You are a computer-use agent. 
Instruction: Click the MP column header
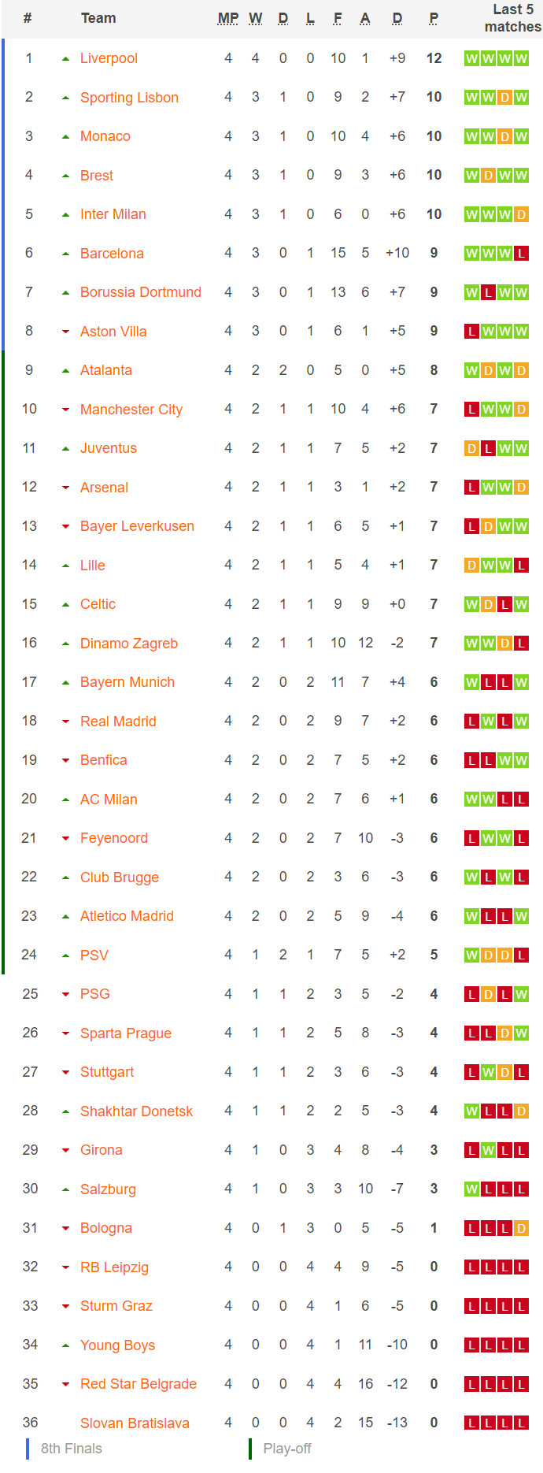pyautogui.click(x=228, y=18)
